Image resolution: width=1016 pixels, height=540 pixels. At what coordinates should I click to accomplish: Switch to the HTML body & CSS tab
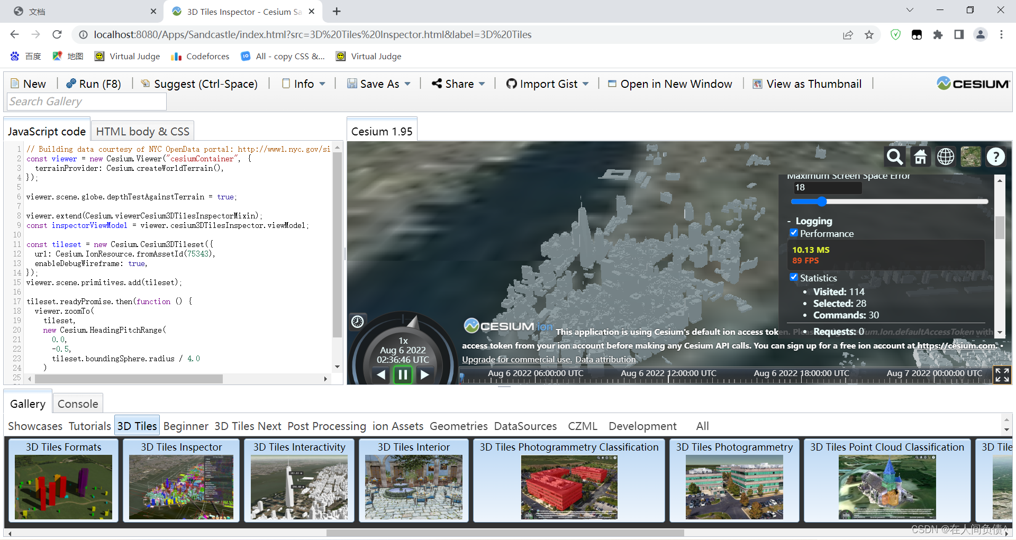tap(142, 131)
